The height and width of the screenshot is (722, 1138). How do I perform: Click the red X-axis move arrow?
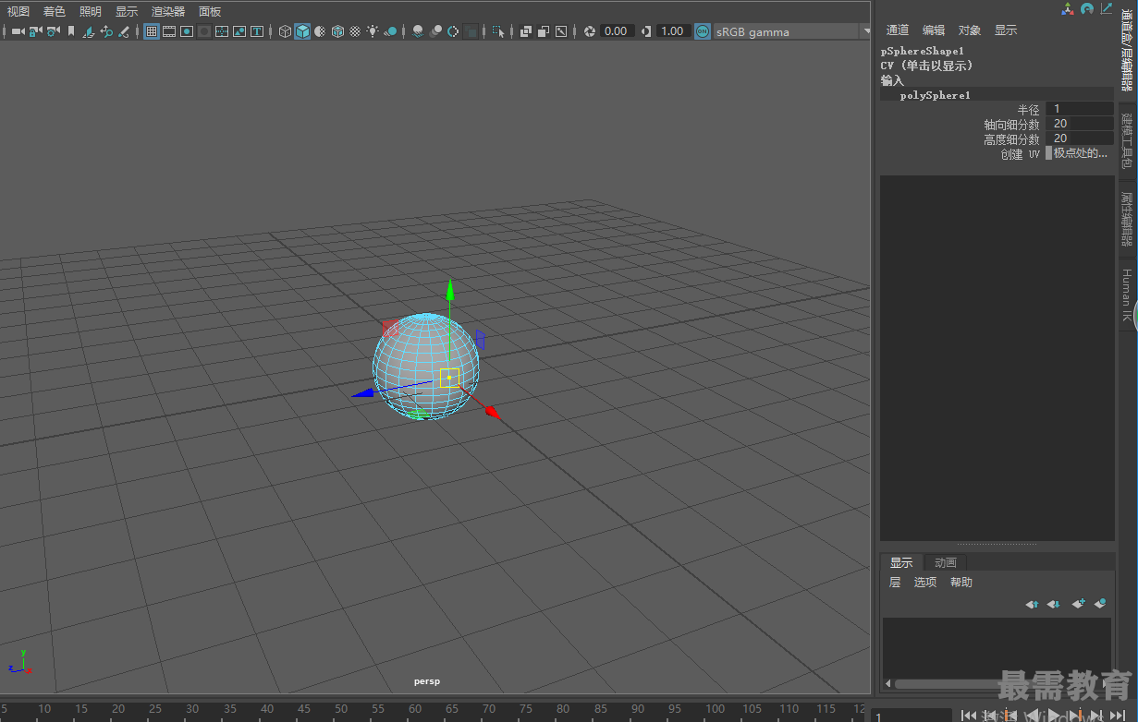pos(492,412)
